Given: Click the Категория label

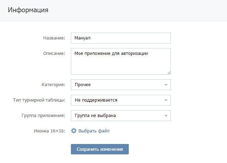Looking at the screenshot, I should click(53, 85).
